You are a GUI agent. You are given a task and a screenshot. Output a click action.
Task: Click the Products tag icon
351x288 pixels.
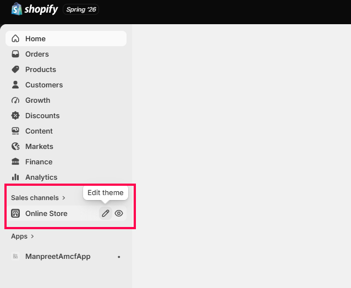pos(15,69)
